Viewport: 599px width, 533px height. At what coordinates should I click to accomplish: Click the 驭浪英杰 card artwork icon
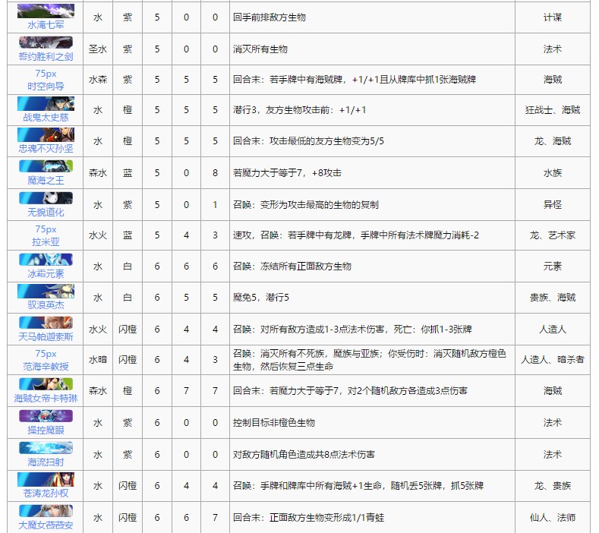(x=46, y=291)
